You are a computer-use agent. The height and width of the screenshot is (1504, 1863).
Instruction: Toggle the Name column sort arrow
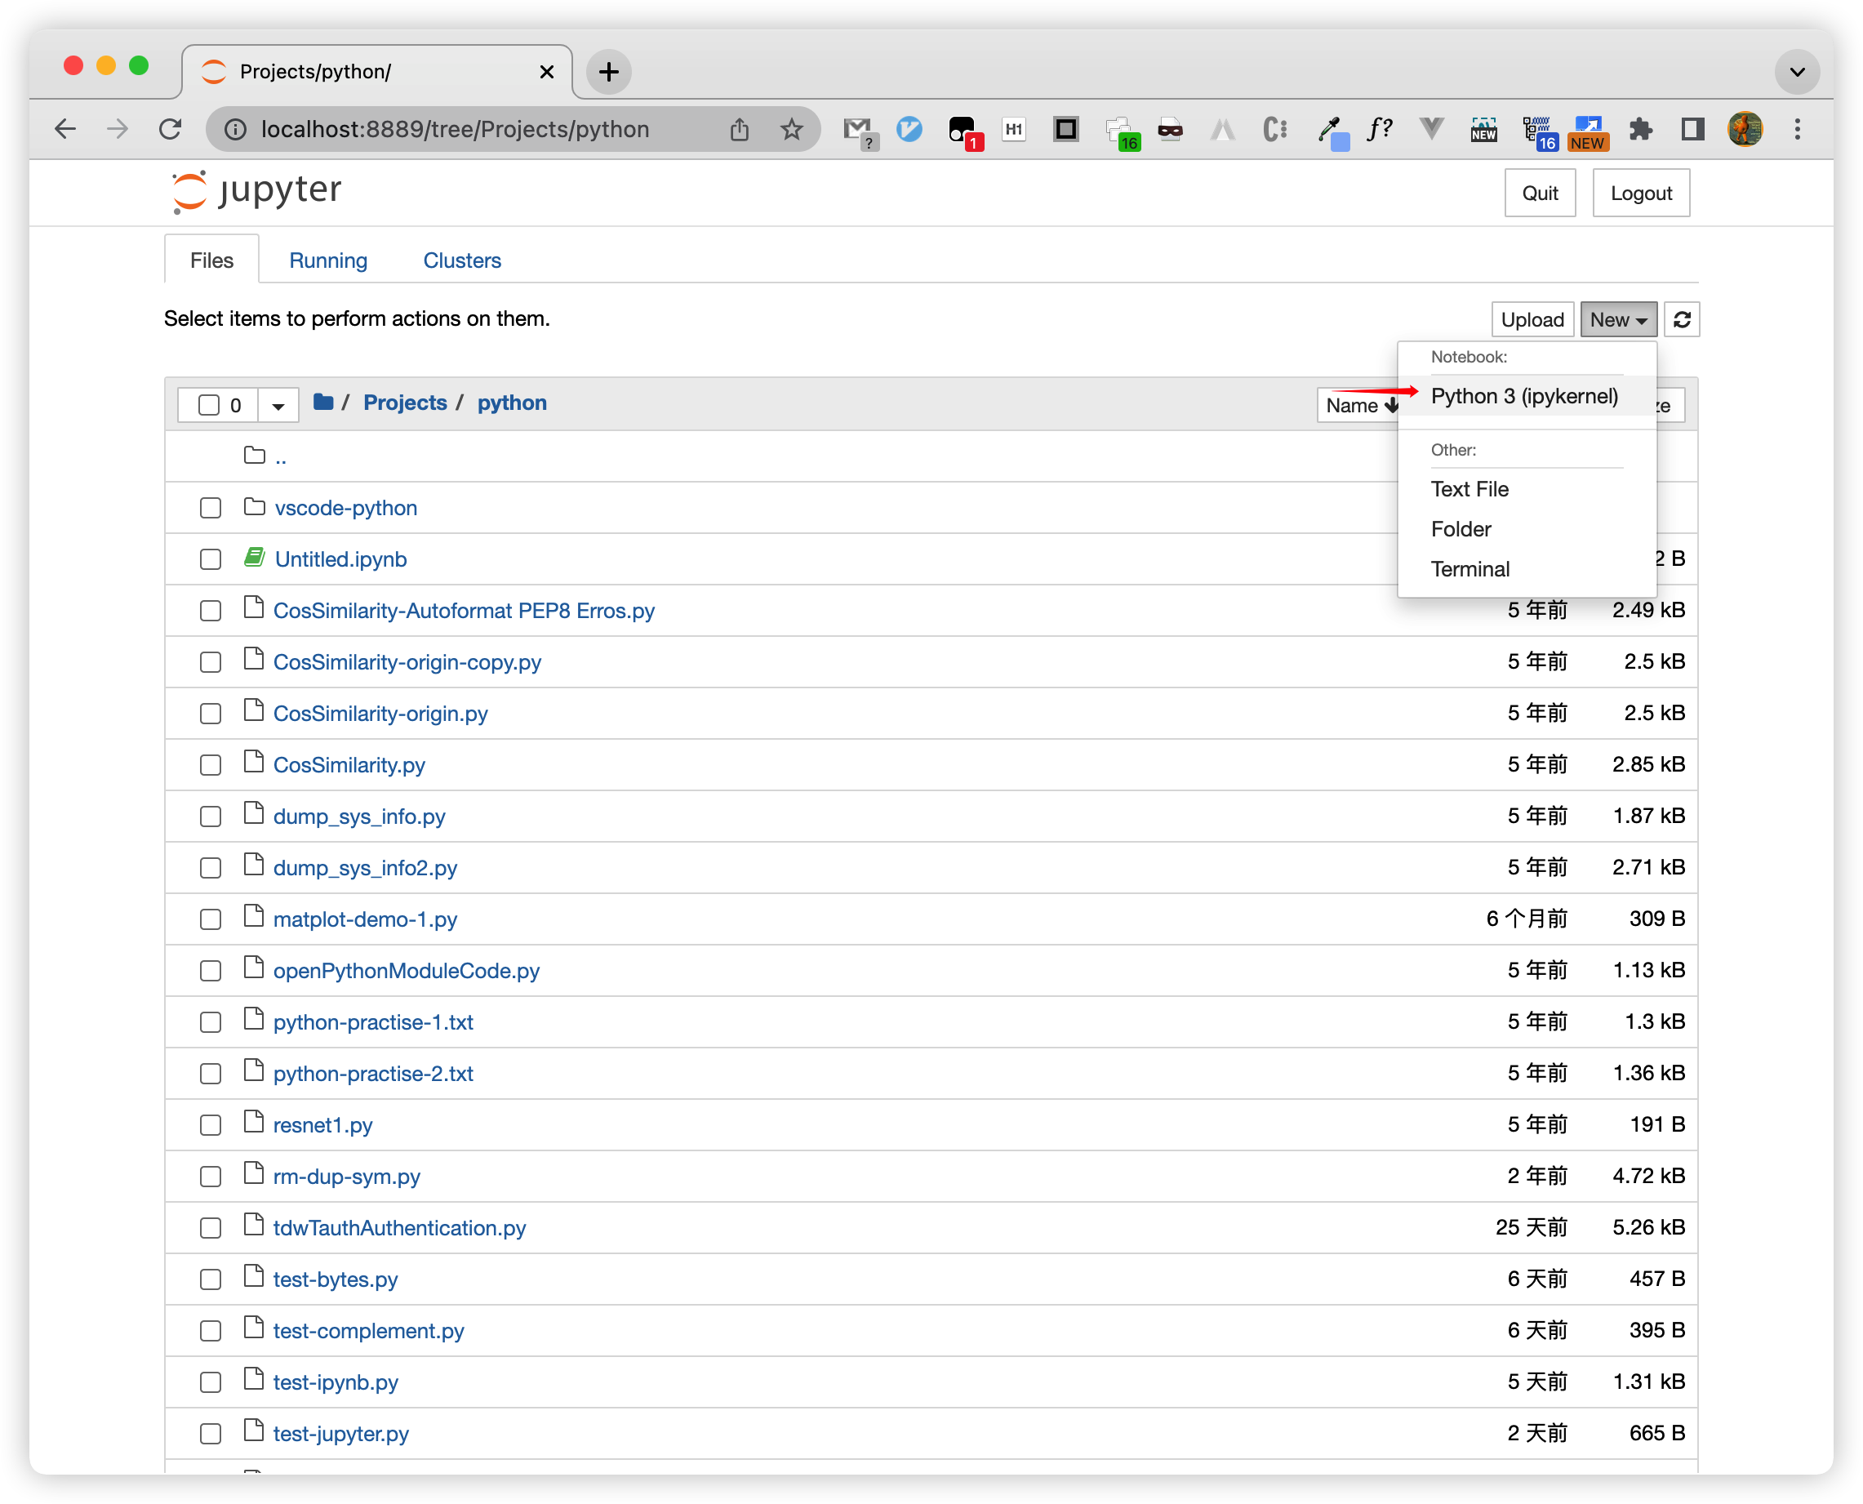(x=1390, y=405)
